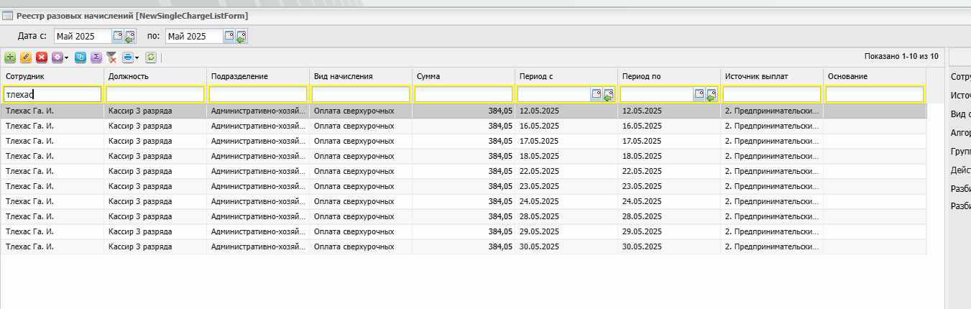Open calendar icon in 'Период по' filter
This screenshot has width=971, height=309.
point(699,94)
